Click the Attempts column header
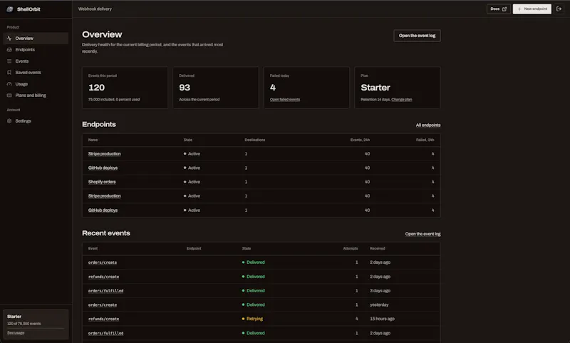Viewport: 570px width, 343px height. 351,248
